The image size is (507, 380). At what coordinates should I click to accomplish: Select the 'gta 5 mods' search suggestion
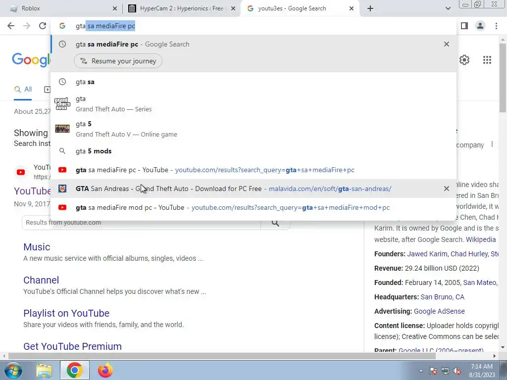(x=253, y=151)
